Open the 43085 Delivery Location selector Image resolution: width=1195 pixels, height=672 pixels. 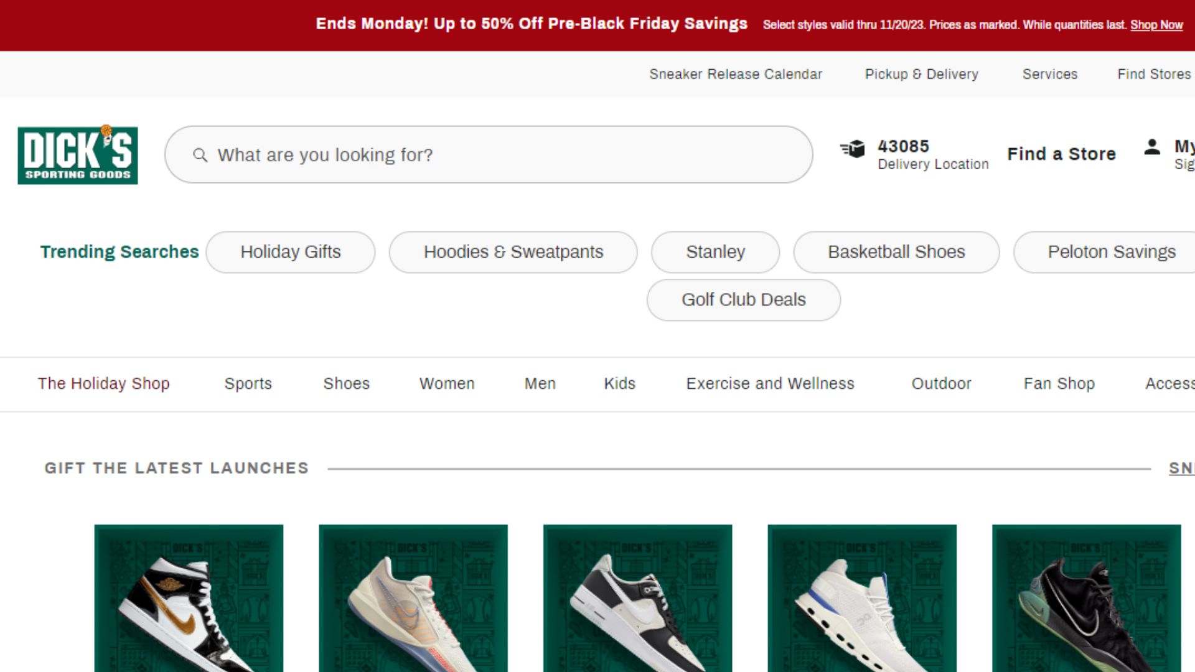tap(914, 154)
